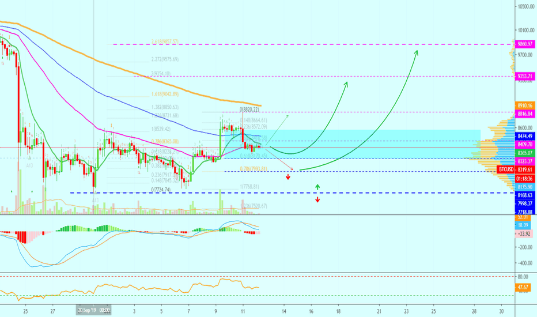
Task: Click the blue 18.09 MACD value label
Action: (x=523, y=225)
